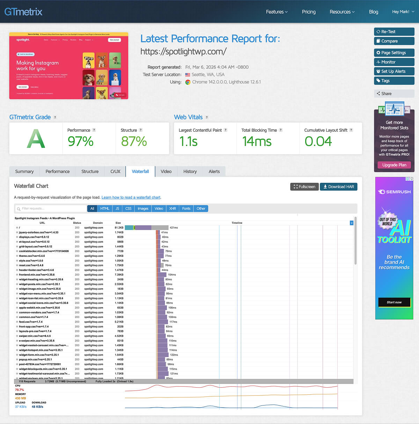
Task: Expand the jquery-colorbox.css request row
Action: click(17, 232)
